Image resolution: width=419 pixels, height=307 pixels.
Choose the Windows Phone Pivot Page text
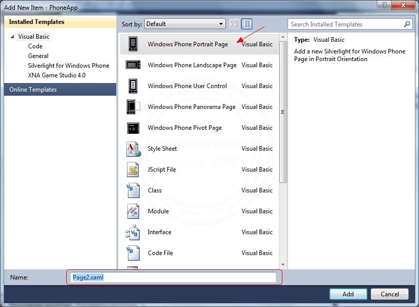click(x=185, y=128)
